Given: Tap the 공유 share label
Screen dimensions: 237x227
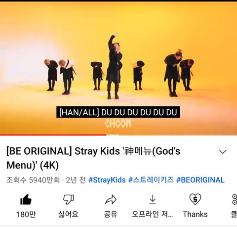Looking at the screenshot, I should coord(111,214).
